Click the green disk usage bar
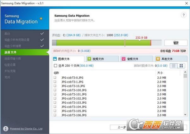This screenshot has height=134, width=190. pyautogui.click(x=104, y=43)
